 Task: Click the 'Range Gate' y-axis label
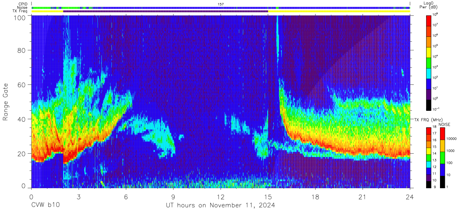point(6,102)
